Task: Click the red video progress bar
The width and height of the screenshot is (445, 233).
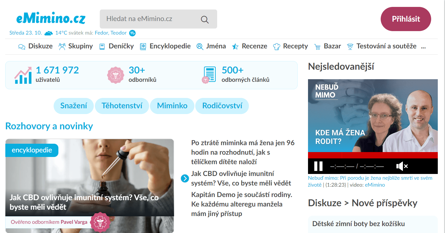Action: pyautogui.click(x=373, y=155)
